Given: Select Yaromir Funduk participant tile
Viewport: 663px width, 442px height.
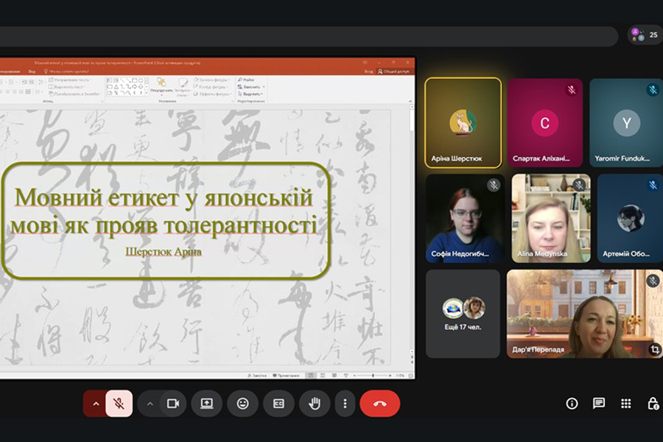Looking at the screenshot, I should (626, 123).
